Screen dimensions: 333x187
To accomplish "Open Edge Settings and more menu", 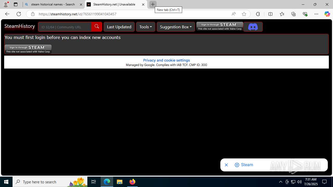I will pyautogui.click(x=316, y=14).
